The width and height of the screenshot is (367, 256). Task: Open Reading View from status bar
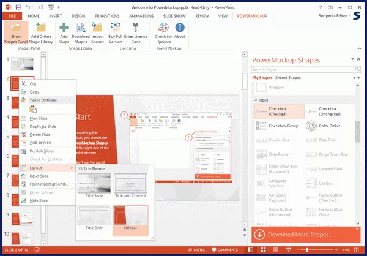[x=276, y=250]
